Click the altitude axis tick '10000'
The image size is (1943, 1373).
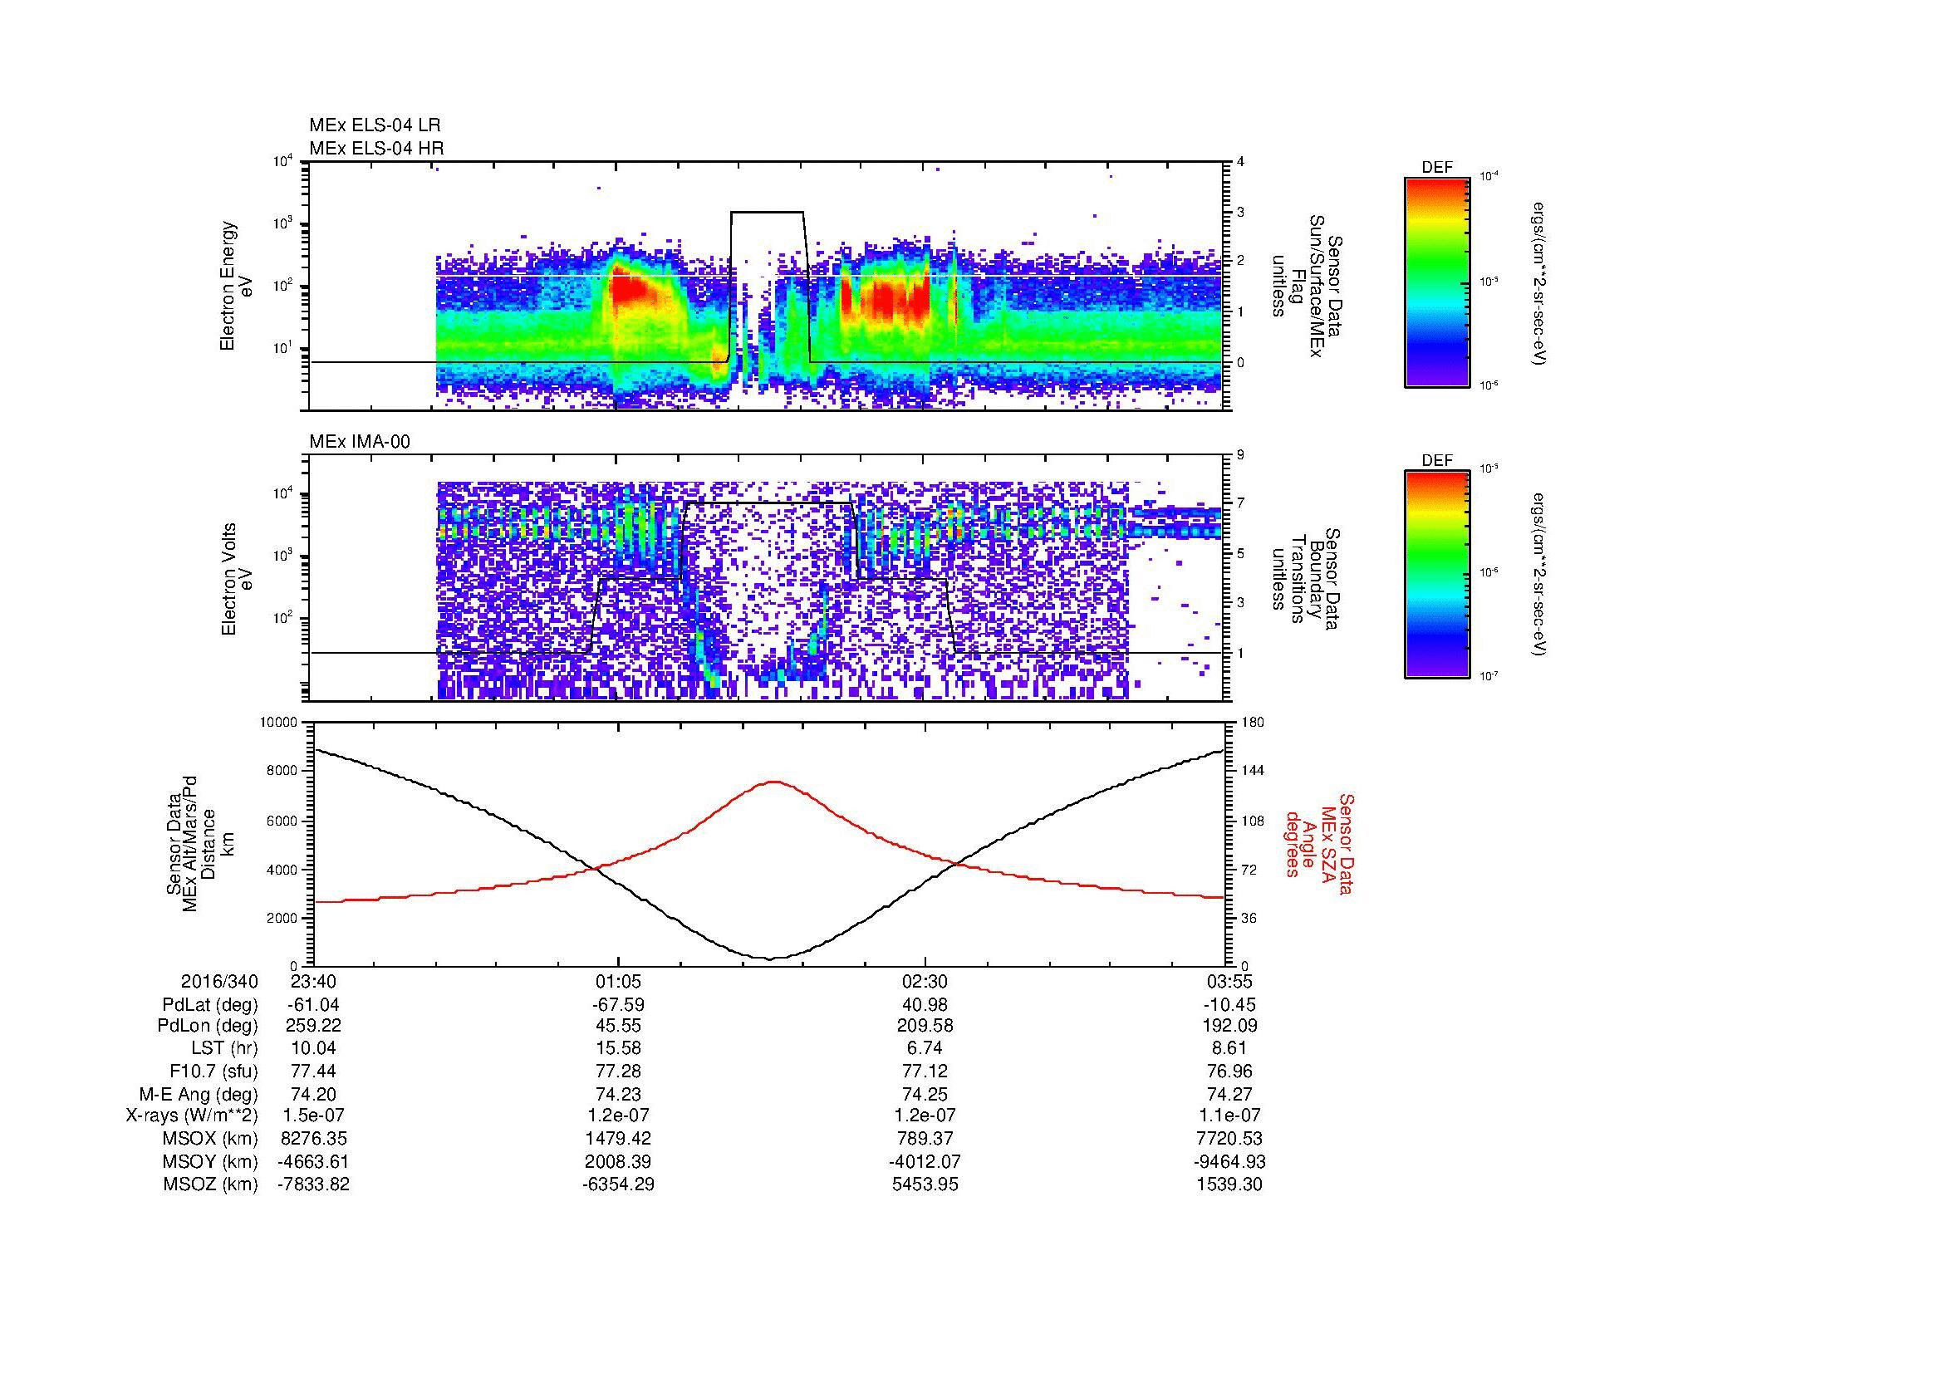pyautogui.click(x=278, y=723)
